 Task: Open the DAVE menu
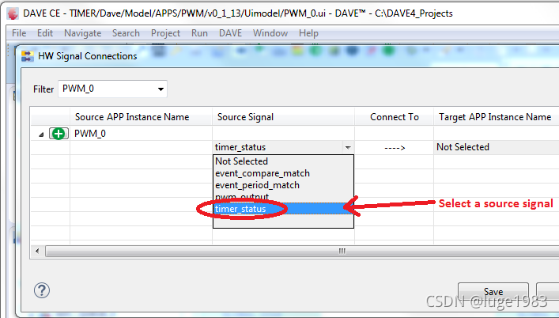tap(230, 33)
